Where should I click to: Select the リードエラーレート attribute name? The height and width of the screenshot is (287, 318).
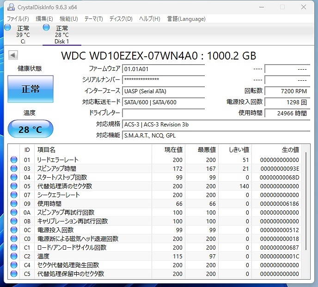click(58, 160)
